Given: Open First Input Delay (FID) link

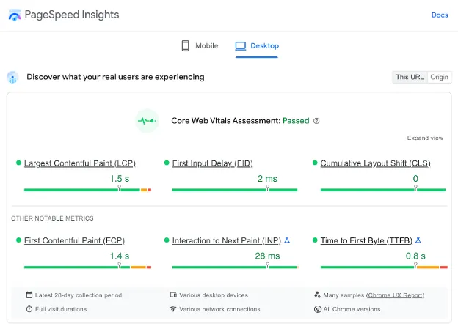Looking at the screenshot, I should click(x=212, y=163).
